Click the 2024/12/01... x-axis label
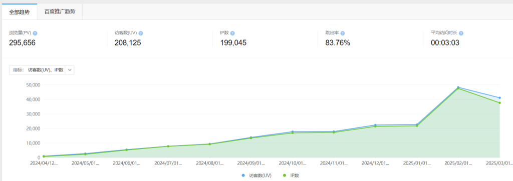The image size is (513, 181). [375, 162]
